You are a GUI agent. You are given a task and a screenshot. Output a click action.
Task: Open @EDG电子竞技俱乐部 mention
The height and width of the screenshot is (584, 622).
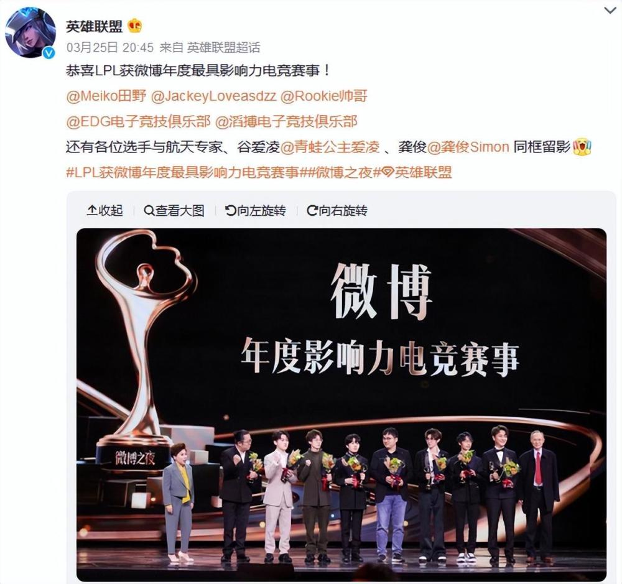138,121
